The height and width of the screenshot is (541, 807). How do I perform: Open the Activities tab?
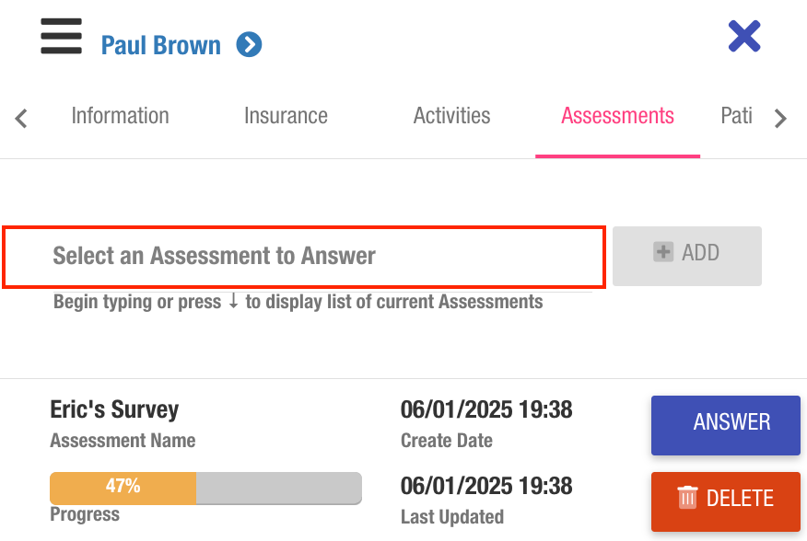451,116
